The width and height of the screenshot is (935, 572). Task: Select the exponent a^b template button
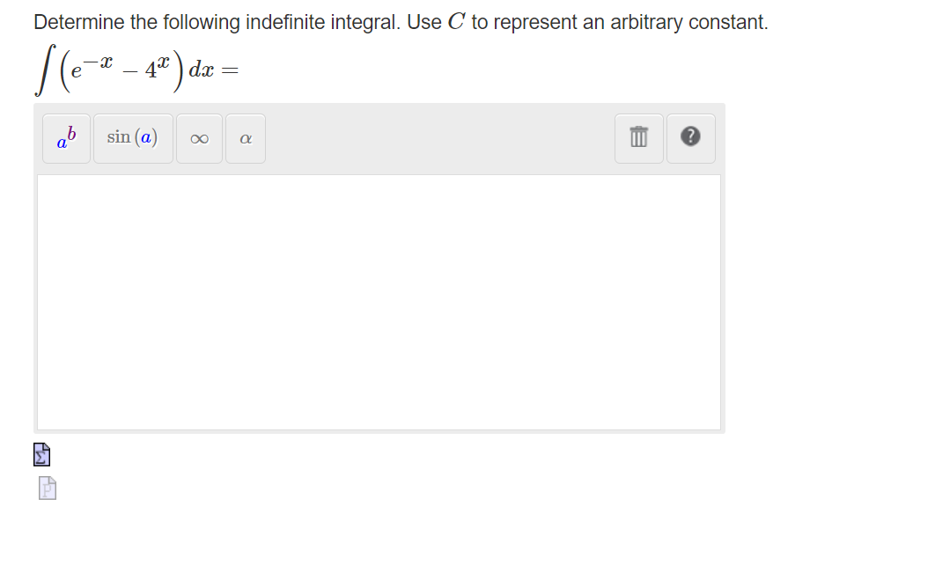click(x=65, y=138)
